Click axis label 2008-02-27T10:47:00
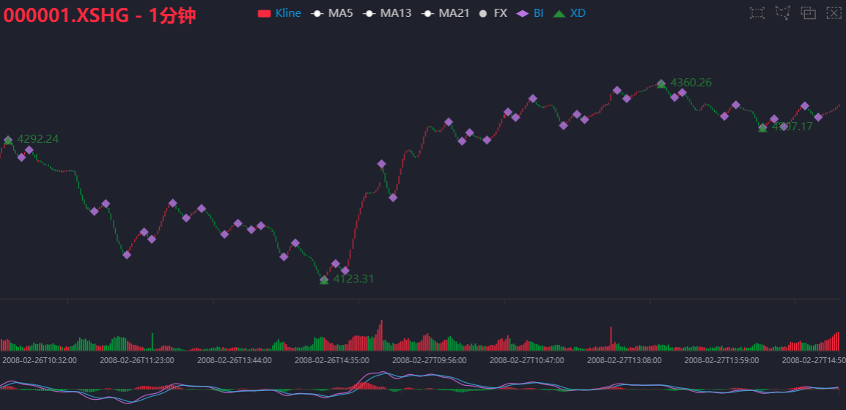The image size is (846, 410). click(x=526, y=360)
